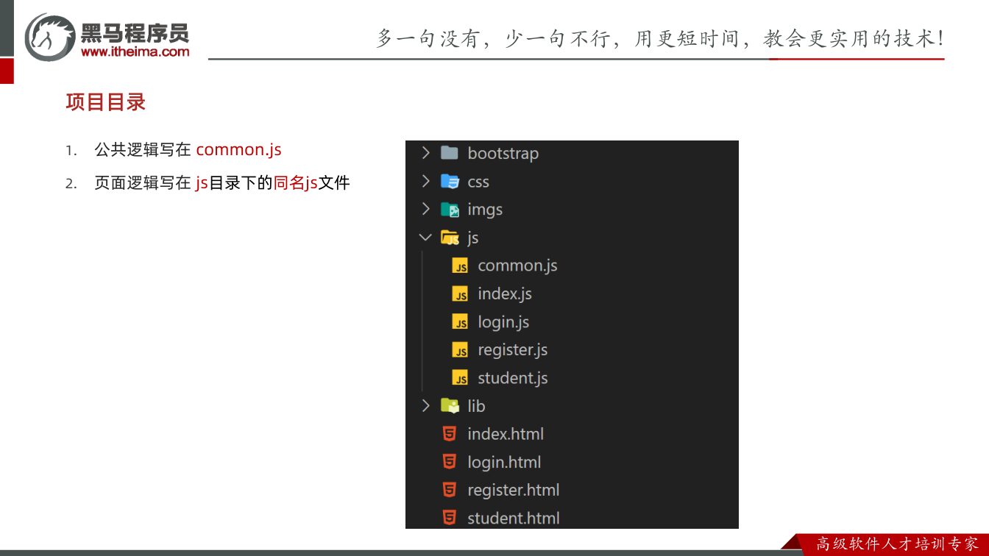Click the JS icon beside register.js
989x556 pixels.
[460, 350]
